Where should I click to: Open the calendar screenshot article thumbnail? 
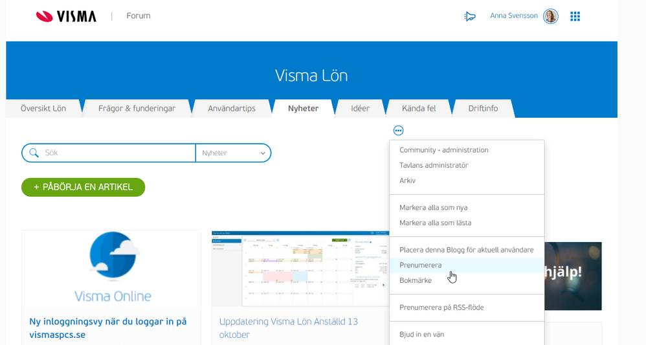pos(300,269)
